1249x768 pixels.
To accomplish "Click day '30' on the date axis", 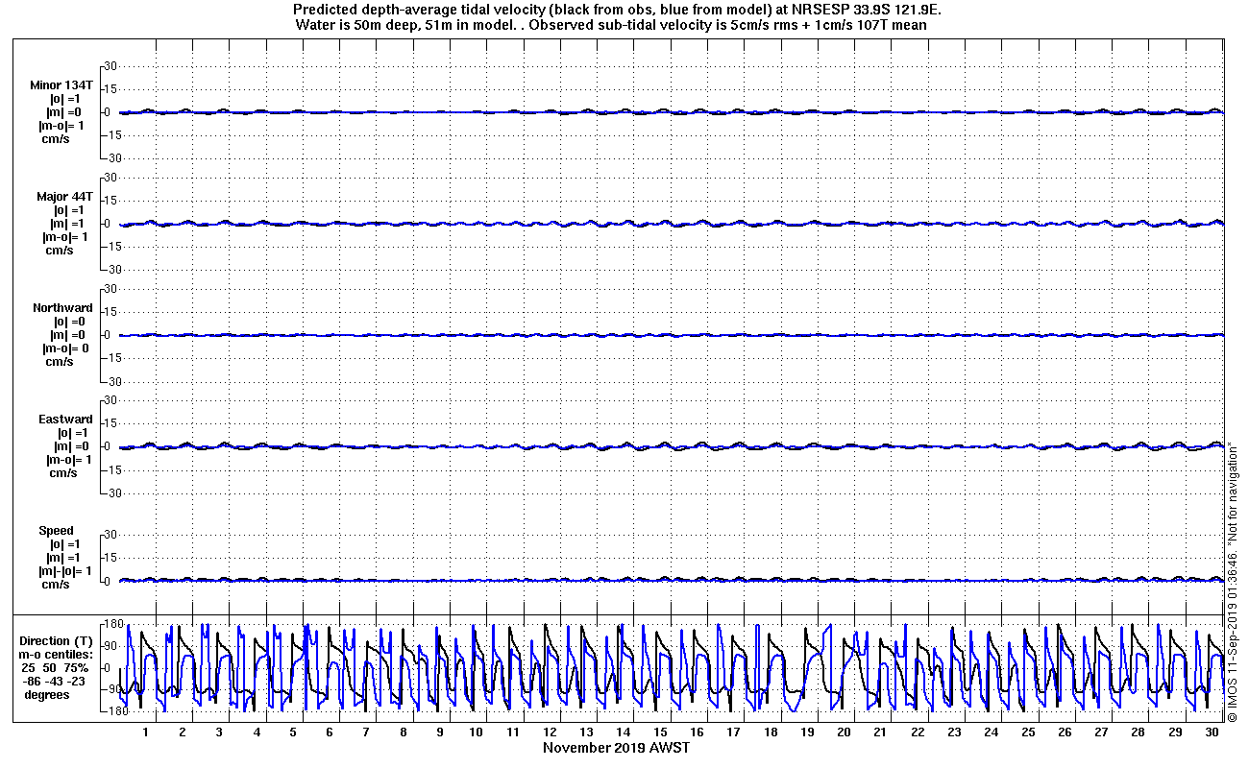I will [1212, 732].
